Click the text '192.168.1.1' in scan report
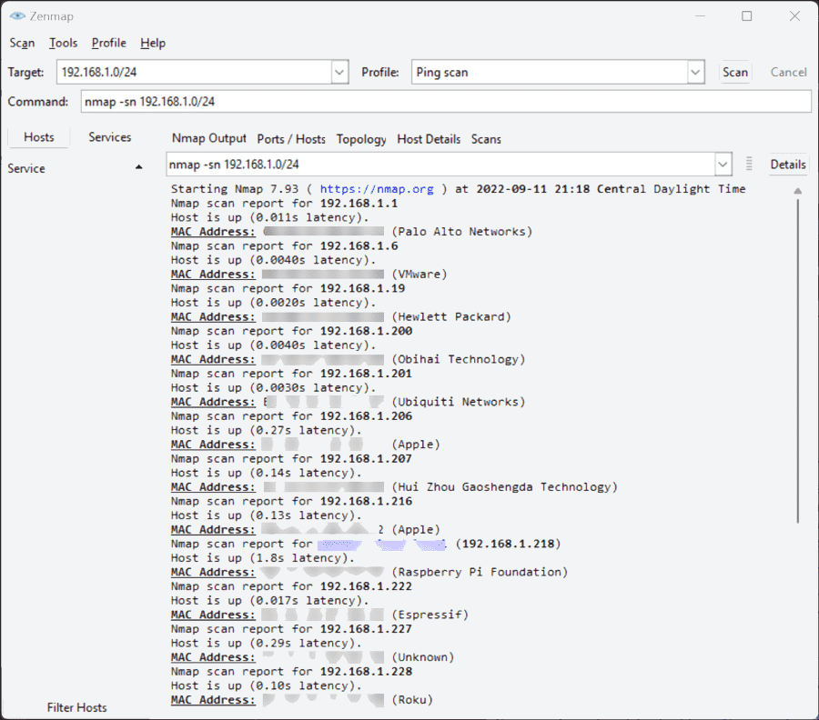 [359, 204]
